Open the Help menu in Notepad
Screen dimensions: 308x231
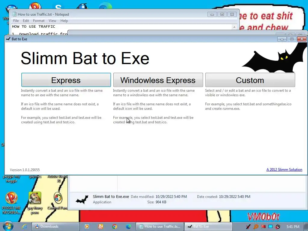coord(64,21)
